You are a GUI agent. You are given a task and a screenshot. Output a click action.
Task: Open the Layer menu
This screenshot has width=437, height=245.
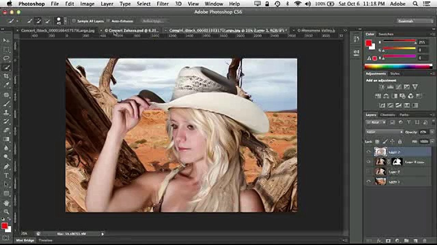coord(107,4)
